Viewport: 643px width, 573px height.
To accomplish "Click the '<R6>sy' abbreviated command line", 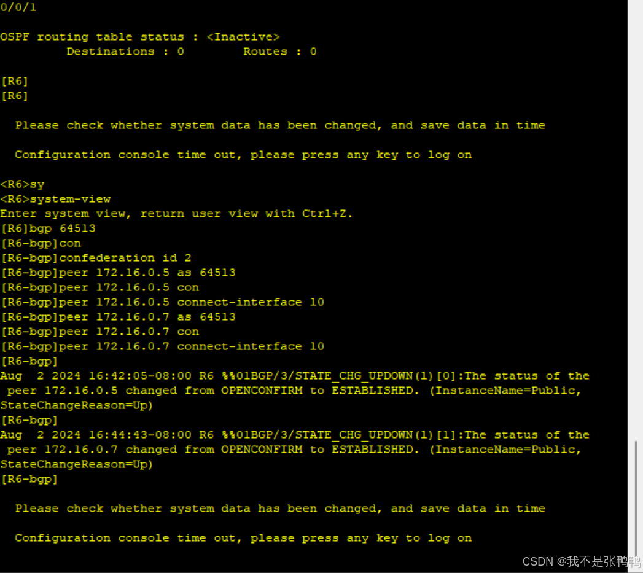I will (23, 184).
